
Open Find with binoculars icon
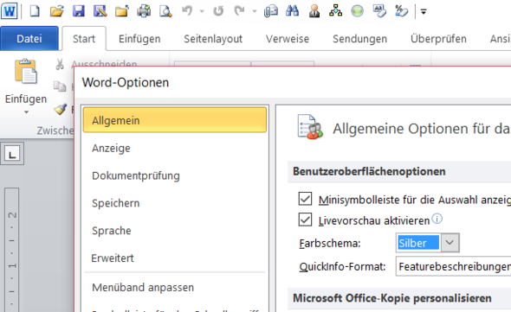click(x=293, y=11)
